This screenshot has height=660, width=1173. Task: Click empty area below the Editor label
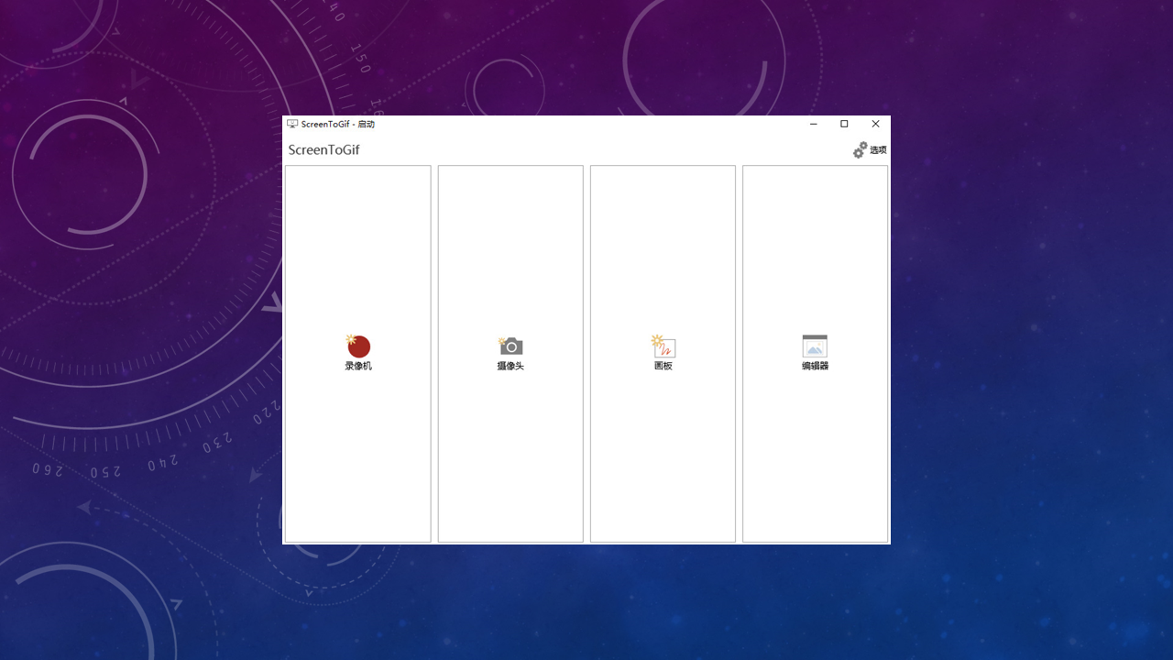(815, 458)
